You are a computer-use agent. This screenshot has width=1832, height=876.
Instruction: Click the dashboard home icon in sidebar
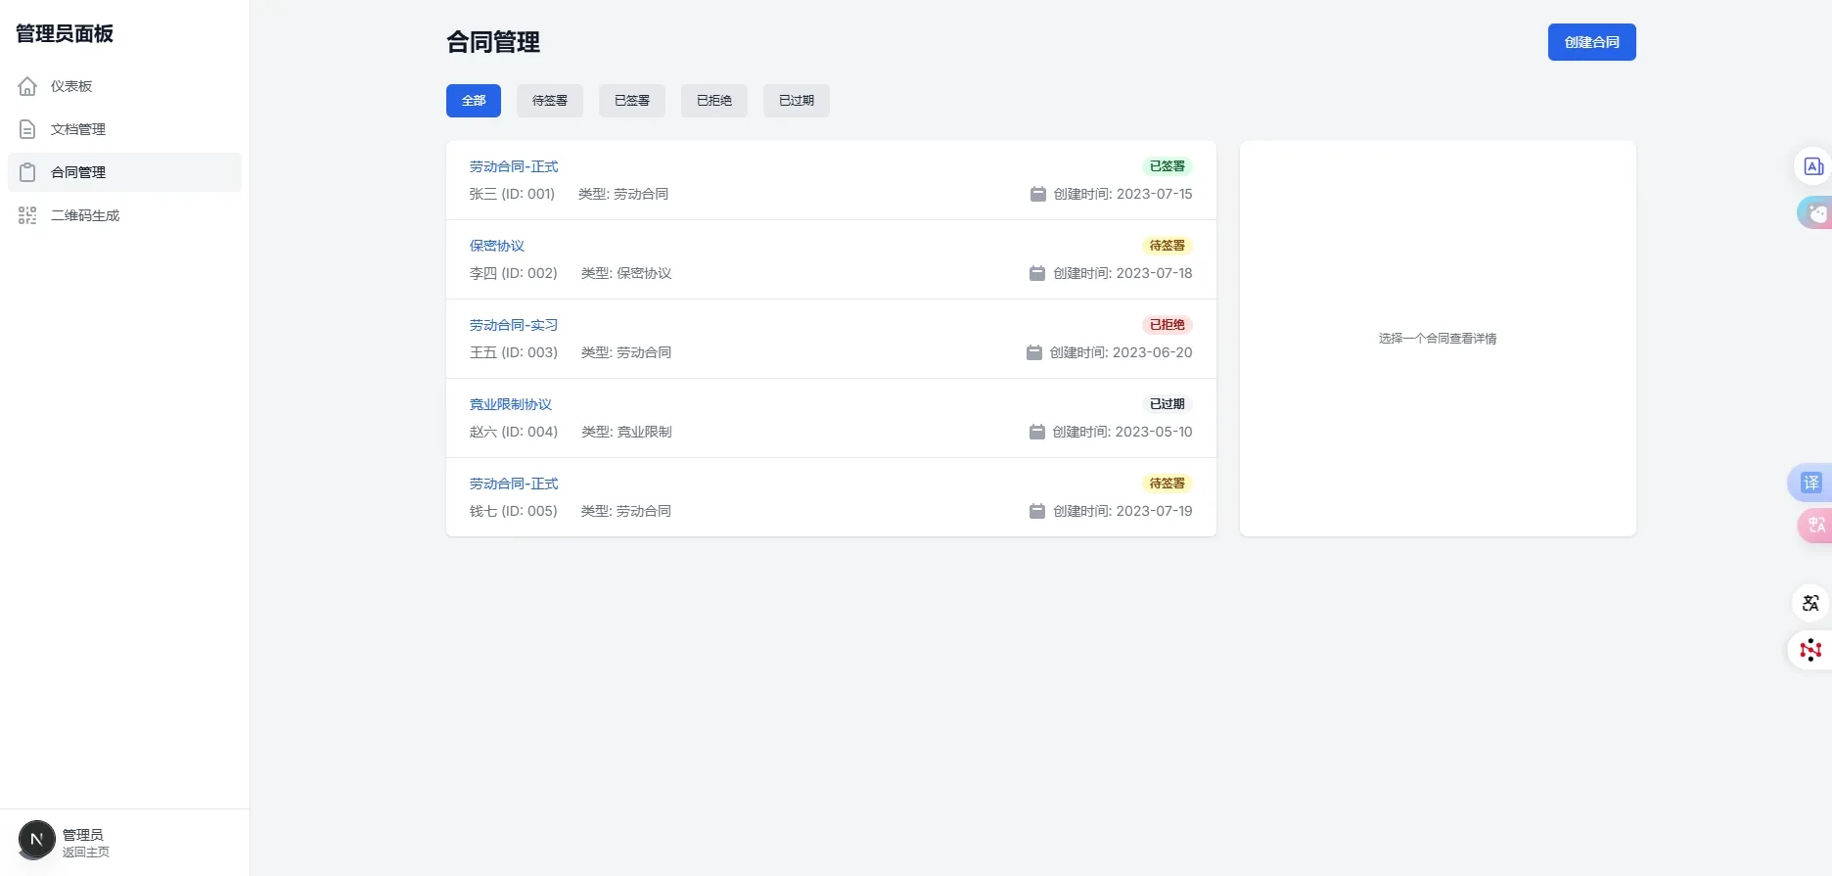pyautogui.click(x=27, y=86)
